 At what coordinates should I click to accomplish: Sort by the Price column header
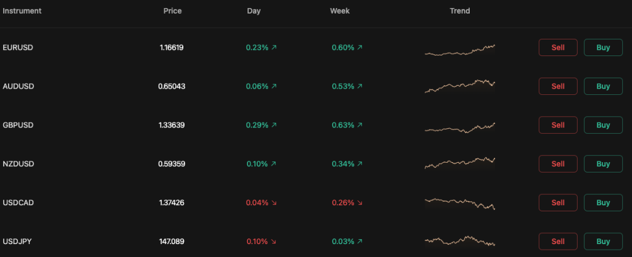172,11
